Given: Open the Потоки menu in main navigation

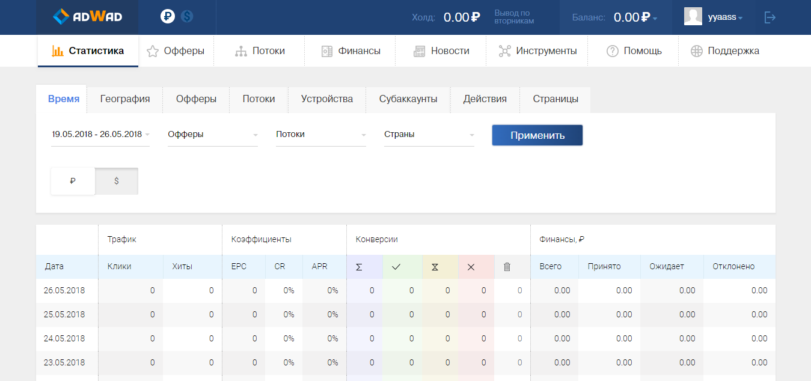Looking at the screenshot, I should point(260,51).
